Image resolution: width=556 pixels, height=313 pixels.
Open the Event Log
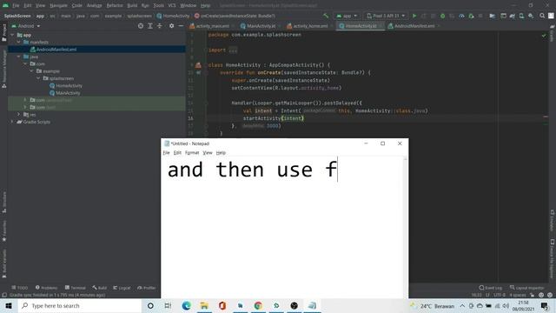tap(490, 288)
